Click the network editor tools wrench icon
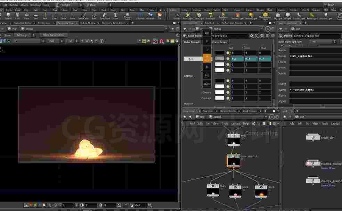342x211 pixels. [253, 124]
